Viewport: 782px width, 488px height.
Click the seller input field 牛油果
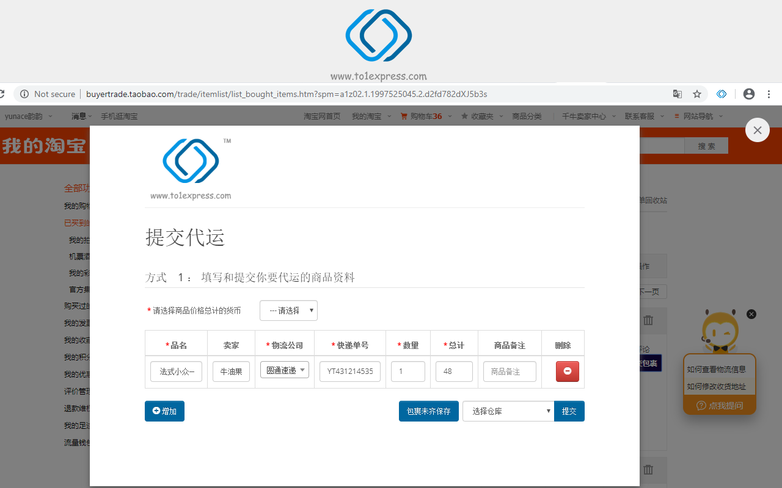231,371
